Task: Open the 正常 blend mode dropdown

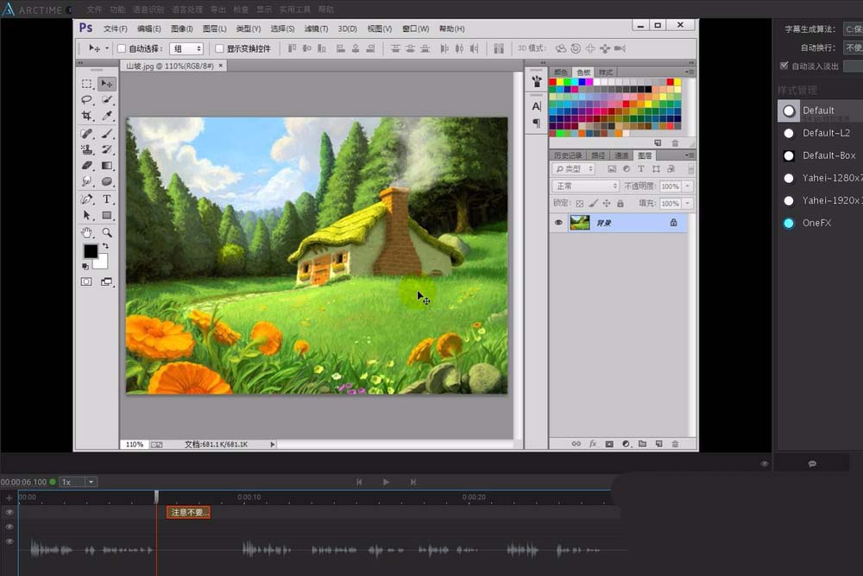Action: tap(586, 187)
